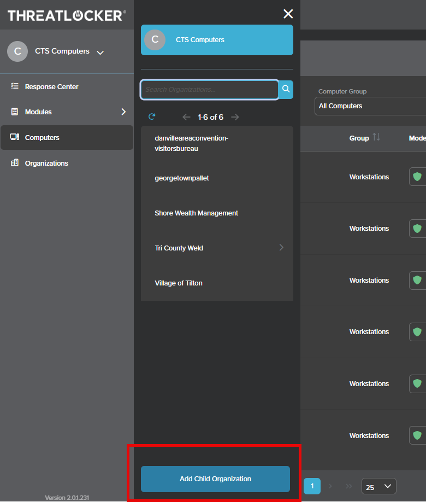Go to next page of organizations
Screen dimensions: 426x502
(235, 117)
